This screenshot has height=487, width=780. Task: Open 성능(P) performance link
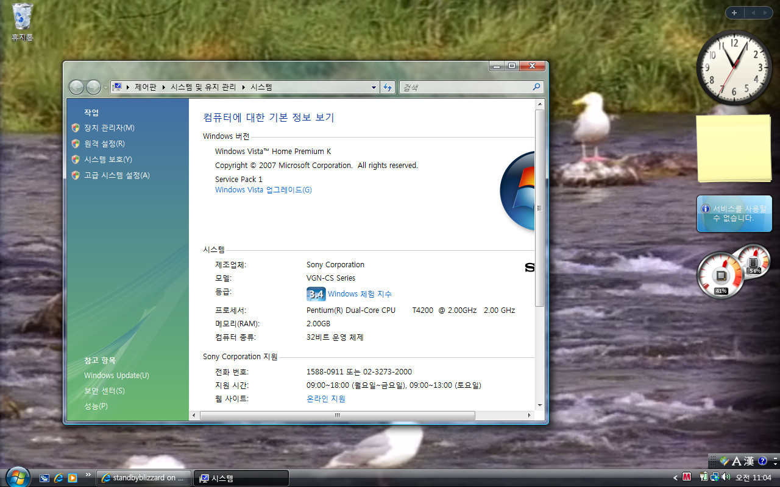[x=96, y=406]
